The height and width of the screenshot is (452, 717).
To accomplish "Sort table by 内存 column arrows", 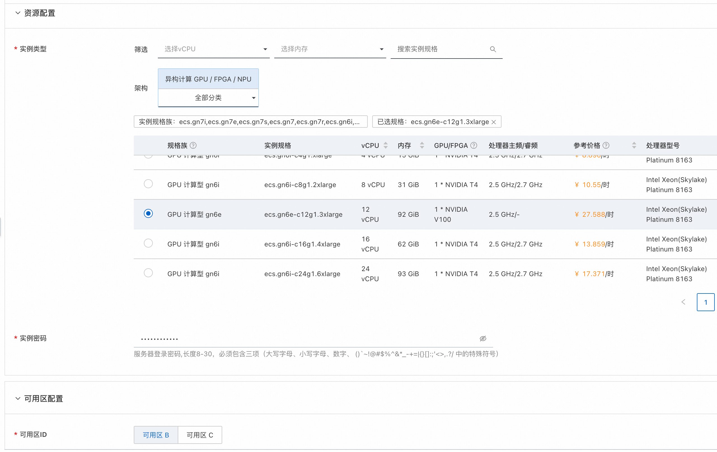I will click(422, 145).
